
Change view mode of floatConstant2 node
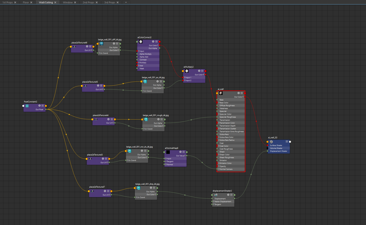(x=43, y=106)
